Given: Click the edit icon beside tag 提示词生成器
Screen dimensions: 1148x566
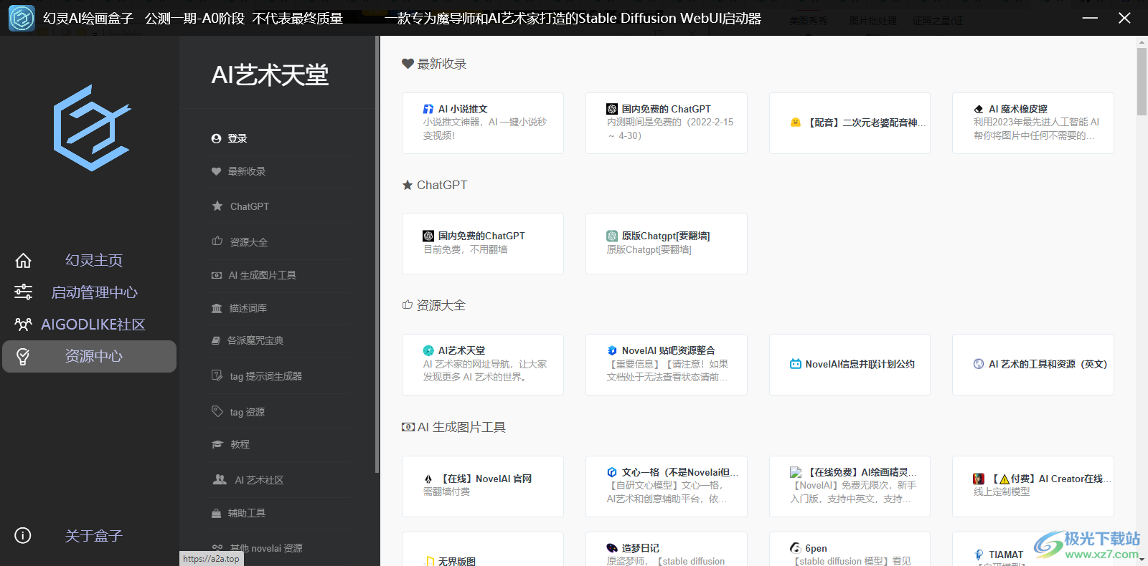Looking at the screenshot, I should [x=217, y=375].
